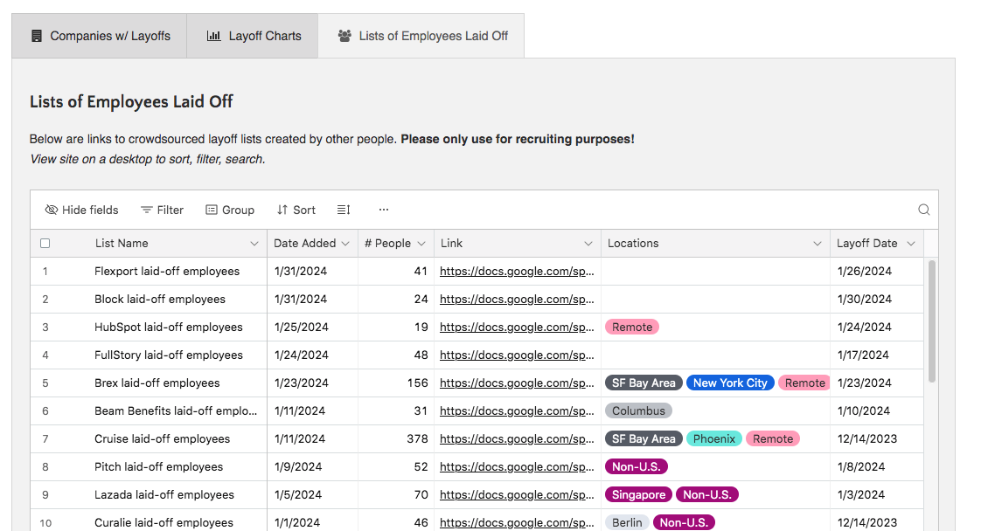
Task: Open the Date Added column dropdown
Action: pos(345,243)
